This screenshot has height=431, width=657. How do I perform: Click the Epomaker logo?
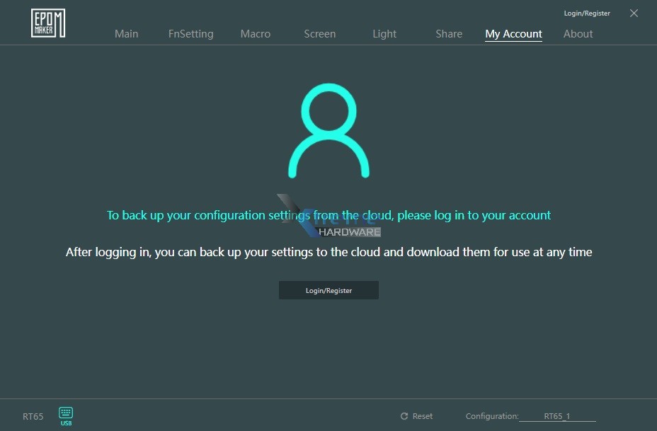coord(48,23)
